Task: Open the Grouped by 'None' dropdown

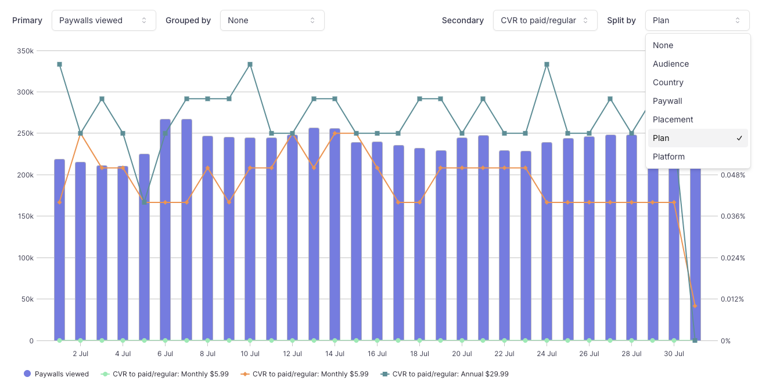Action: click(x=272, y=20)
